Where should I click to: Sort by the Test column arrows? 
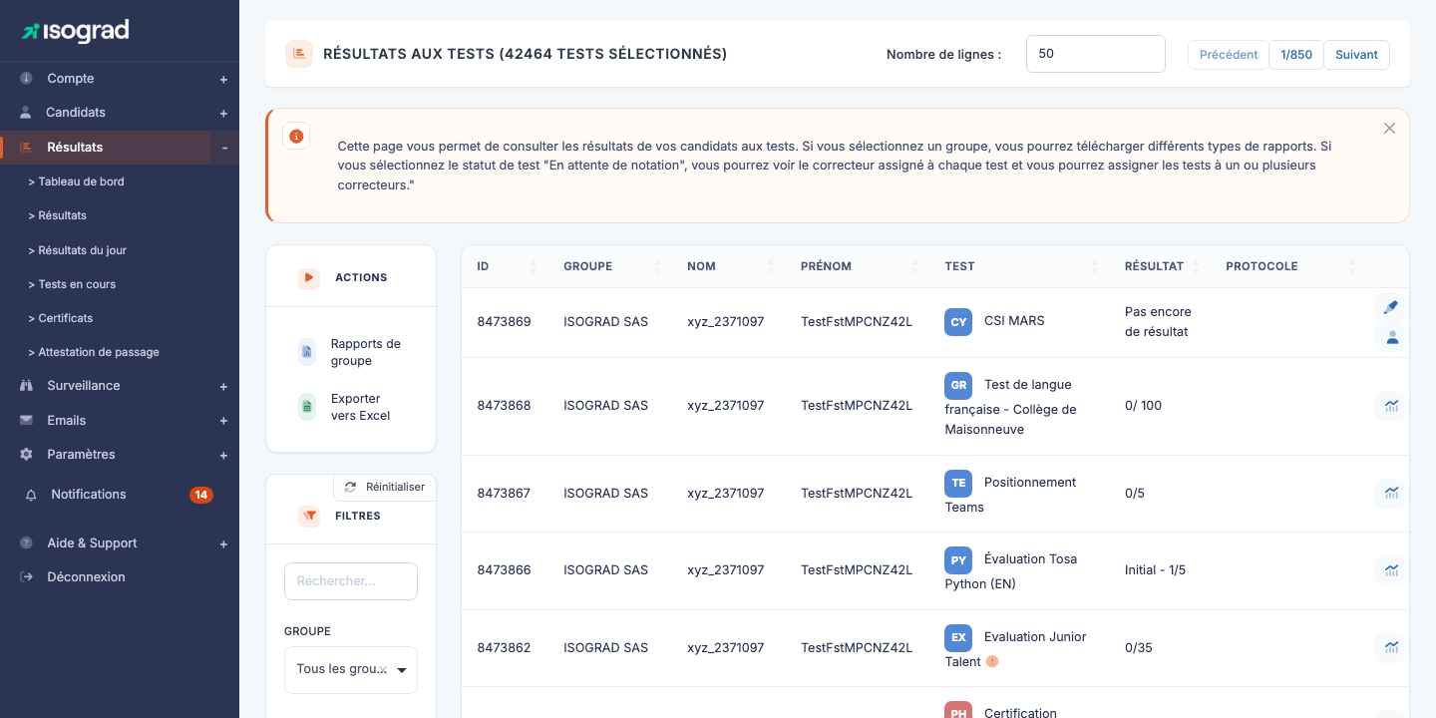[x=1095, y=266]
